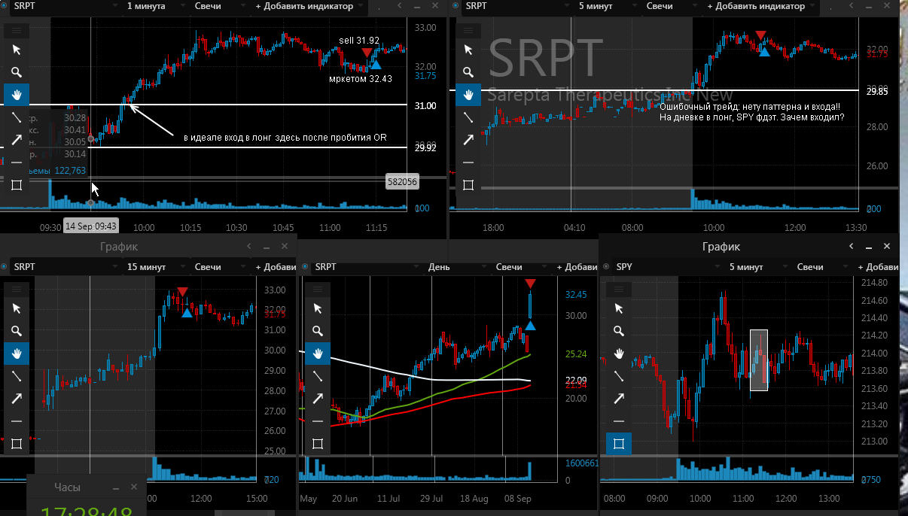Click the blue link dot beside the SPY ticker
The height and width of the screenshot is (516, 908).
[x=605, y=267]
